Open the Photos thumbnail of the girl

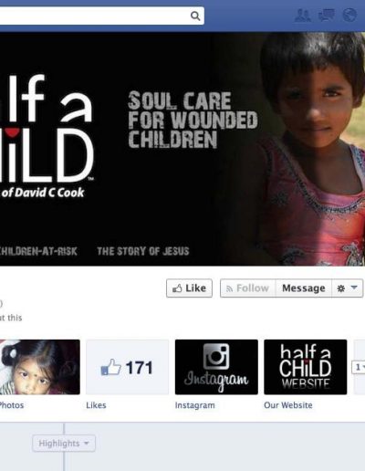click(x=40, y=367)
